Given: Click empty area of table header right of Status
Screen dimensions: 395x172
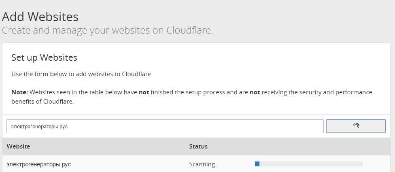Looking at the screenshot, I should pyautogui.click(x=304, y=147).
